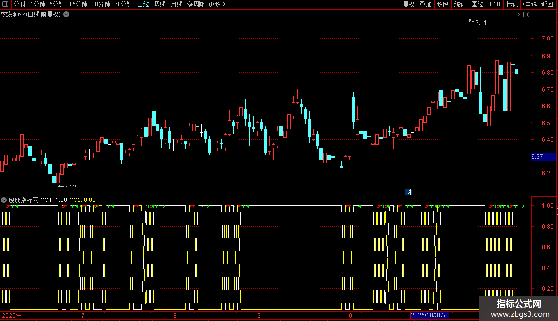Open 多周期 multi-period view
The width and height of the screenshot is (558, 321).
pyautogui.click(x=196, y=4)
